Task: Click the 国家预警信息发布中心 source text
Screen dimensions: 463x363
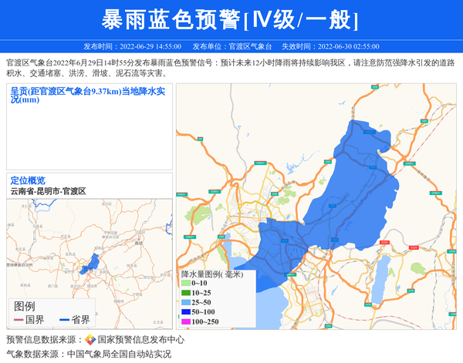Action: click(140, 340)
